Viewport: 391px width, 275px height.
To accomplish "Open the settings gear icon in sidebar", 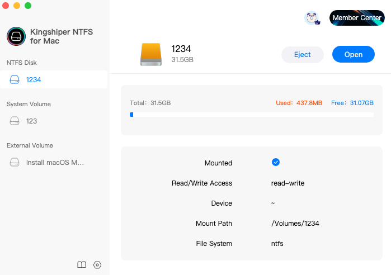I will coord(97,265).
